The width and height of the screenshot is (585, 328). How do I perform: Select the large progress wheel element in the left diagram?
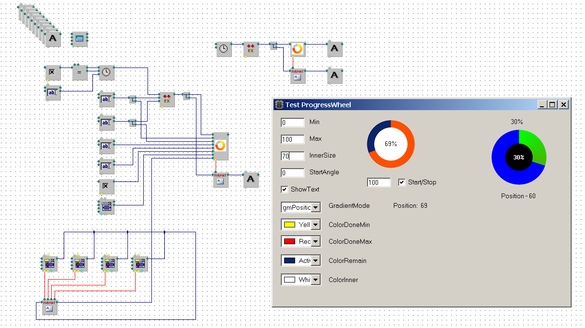coord(220,146)
